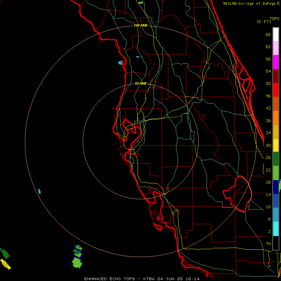
Task: Click the 2 legend value
Action: pos(269,232)
